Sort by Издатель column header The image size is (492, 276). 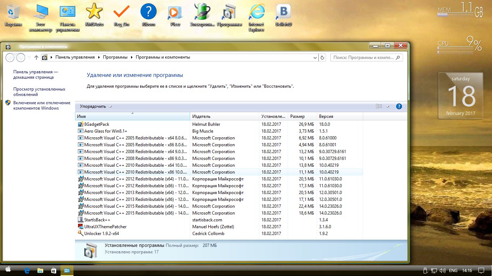tap(225, 116)
